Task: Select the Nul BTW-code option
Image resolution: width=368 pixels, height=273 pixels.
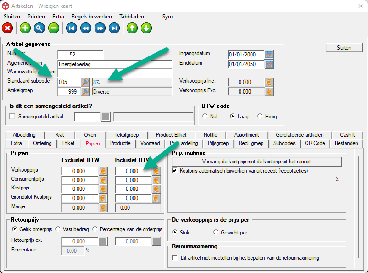Action: (x=205, y=116)
